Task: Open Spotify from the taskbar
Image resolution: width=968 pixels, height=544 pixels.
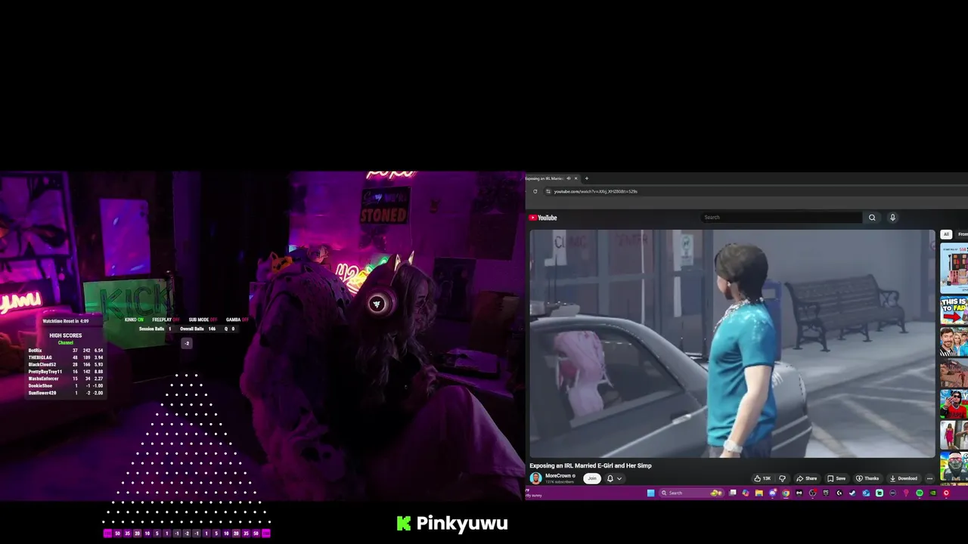Action: tap(920, 493)
